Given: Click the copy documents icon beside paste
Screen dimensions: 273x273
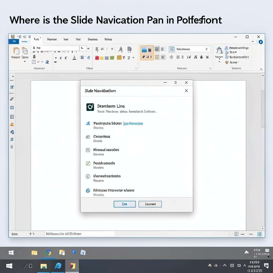Looking at the screenshot, I should click(25, 51).
